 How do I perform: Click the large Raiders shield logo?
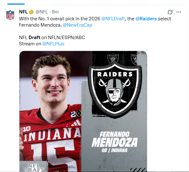click(x=114, y=89)
